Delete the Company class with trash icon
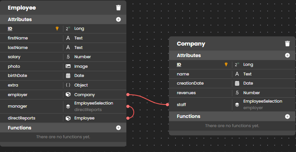 point(287,44)
